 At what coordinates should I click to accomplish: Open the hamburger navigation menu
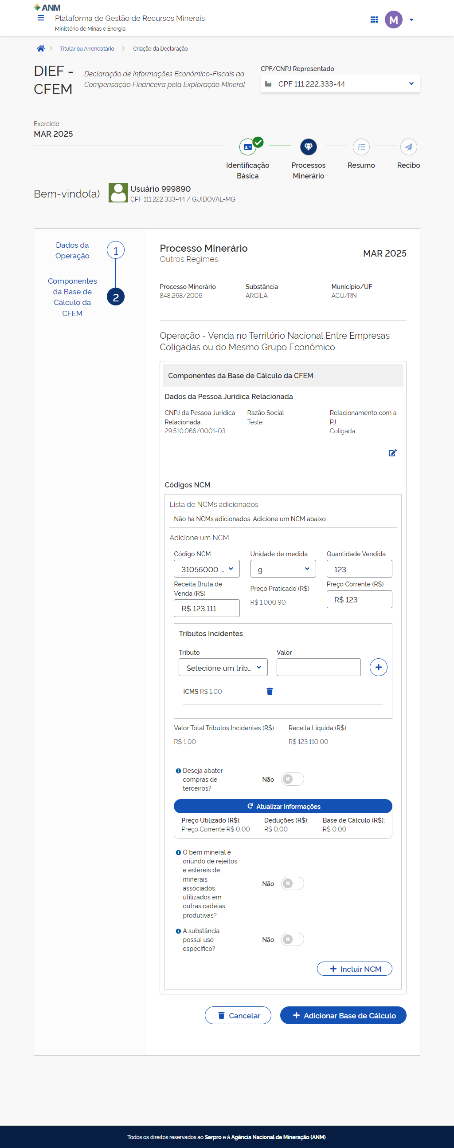click(40, 18)
